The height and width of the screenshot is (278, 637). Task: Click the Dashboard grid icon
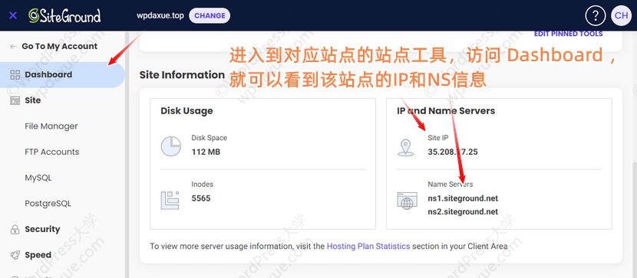point(15,74)
